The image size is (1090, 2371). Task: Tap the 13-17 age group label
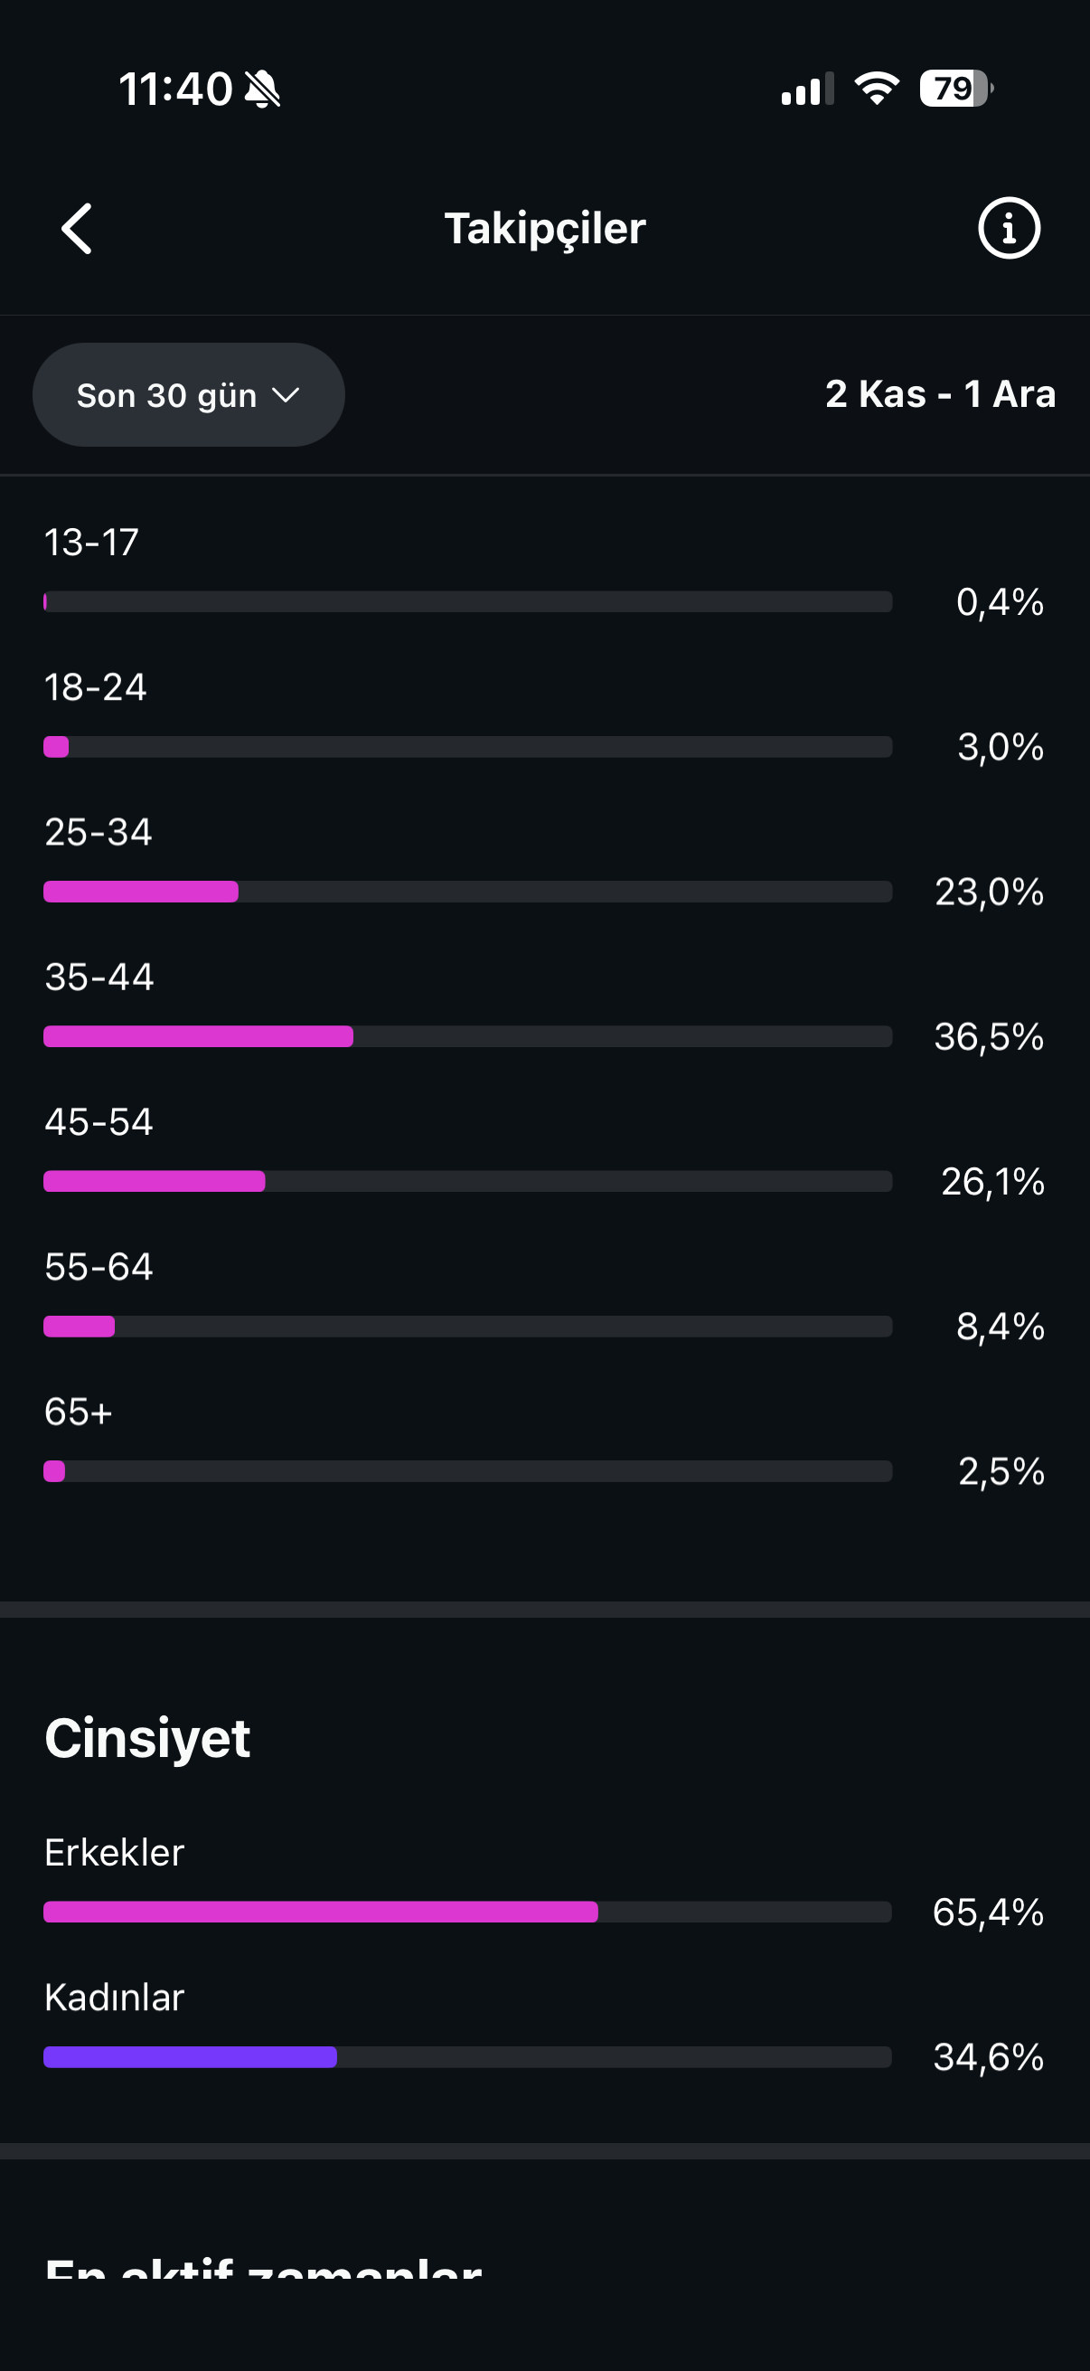[91, 543]
